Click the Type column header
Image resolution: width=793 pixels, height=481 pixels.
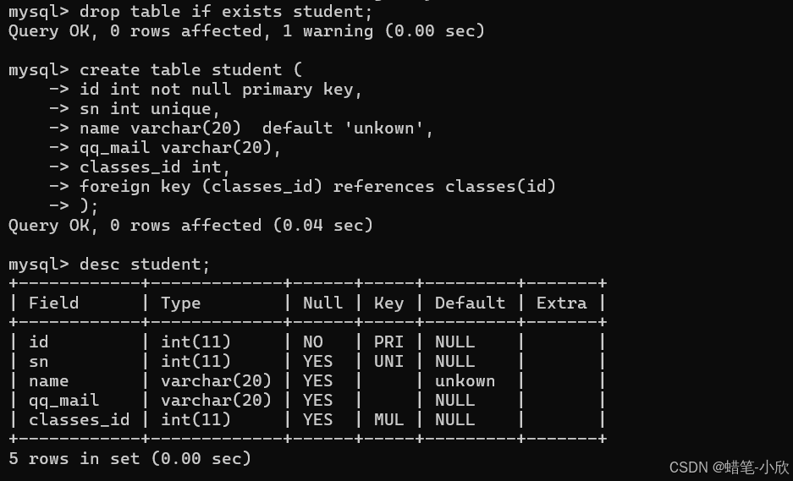point(180,303)
